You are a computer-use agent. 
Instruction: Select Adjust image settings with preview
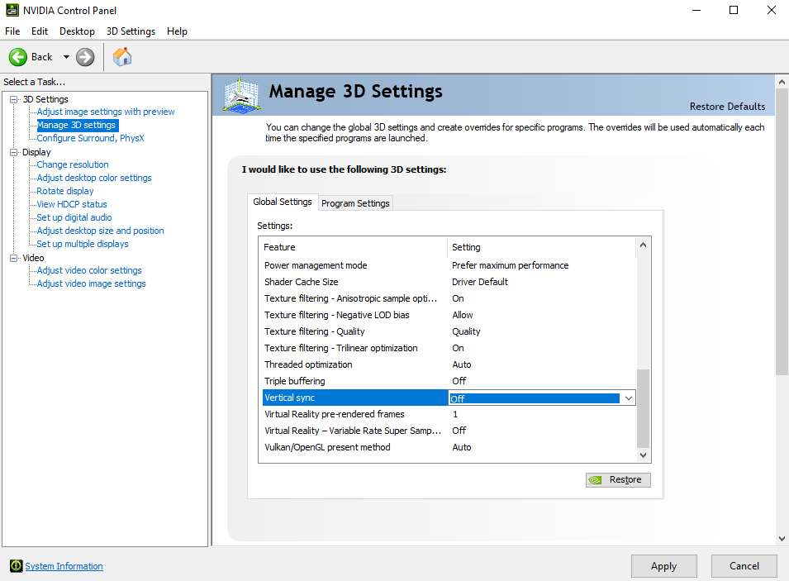[106, 112]
